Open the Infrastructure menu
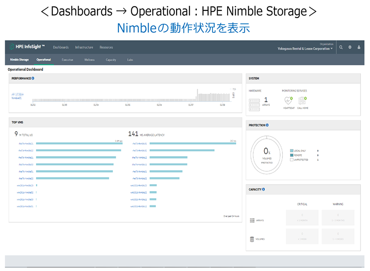The height and width of the screenshot is (271, 370). tap(84, 47)
